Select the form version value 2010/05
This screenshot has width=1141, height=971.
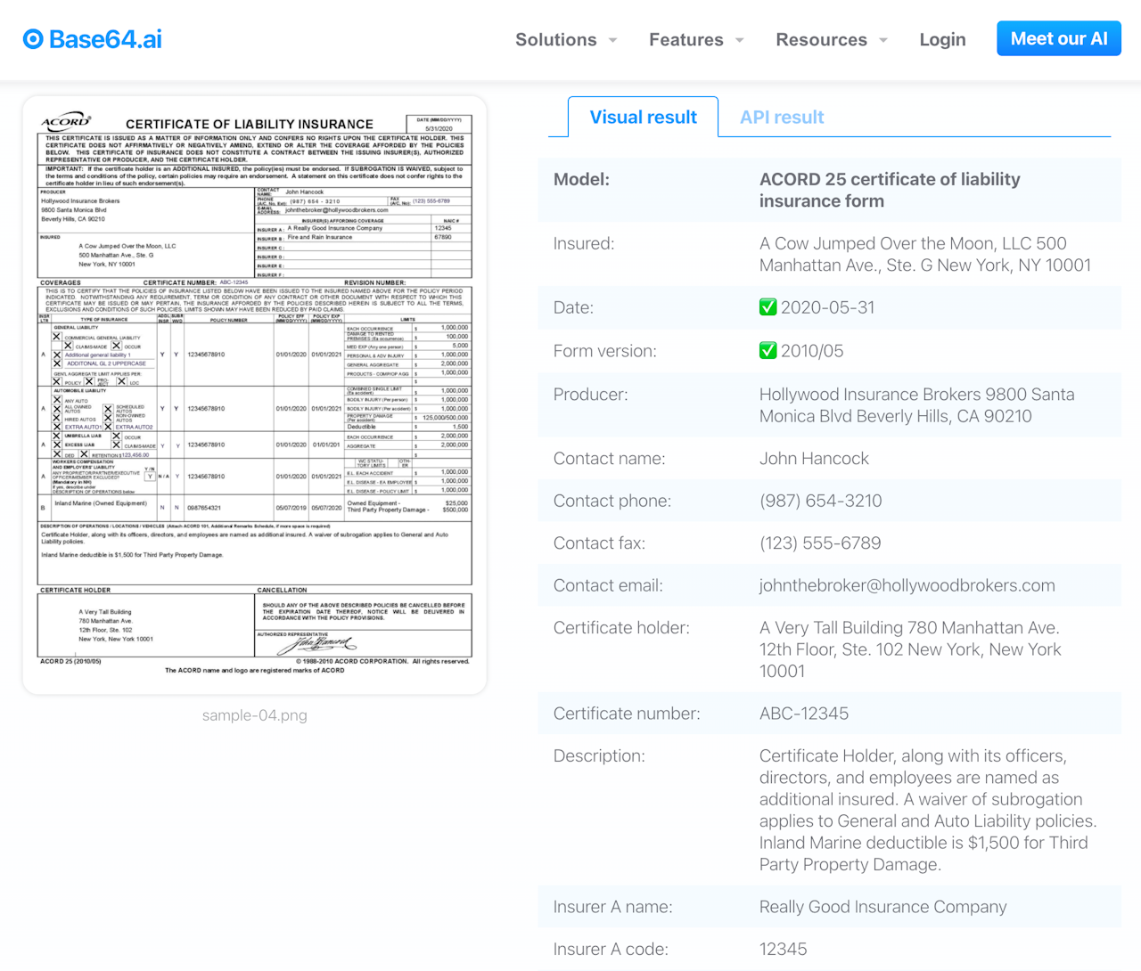812,351
